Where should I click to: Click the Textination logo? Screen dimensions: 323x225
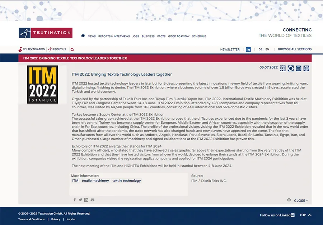pyautogui.click(x=46, y=33)
